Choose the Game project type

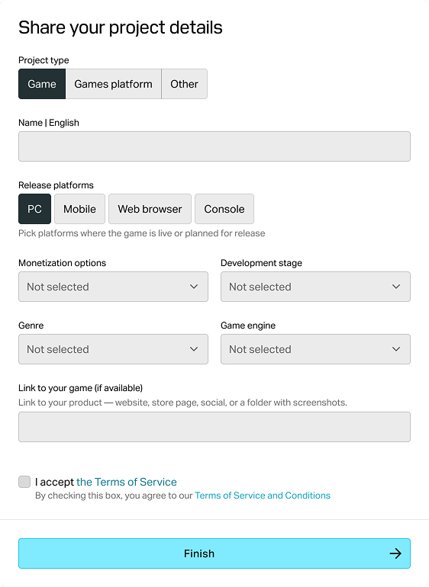pyautogui.click(x=42, y=84)
